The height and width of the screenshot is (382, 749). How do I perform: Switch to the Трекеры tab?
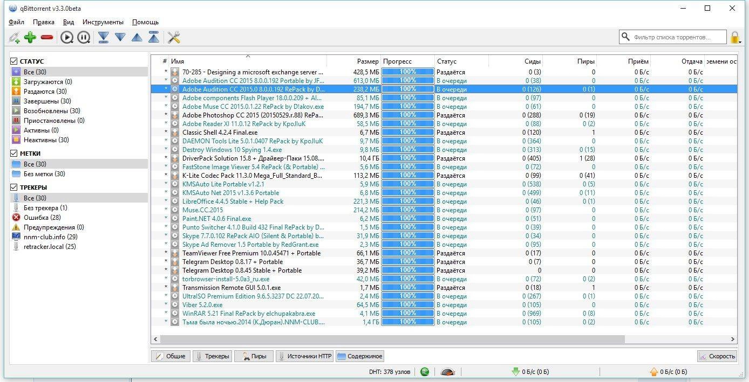coord(212,356)
